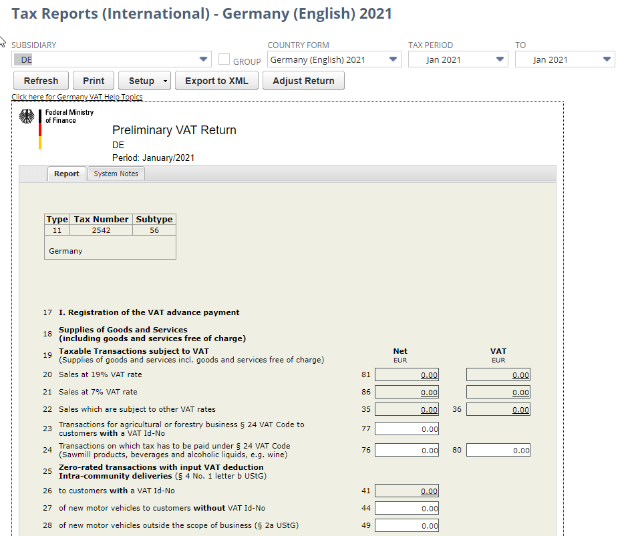Click the Adjust Return button
634x536 pixels.
[x=303, y=80]
